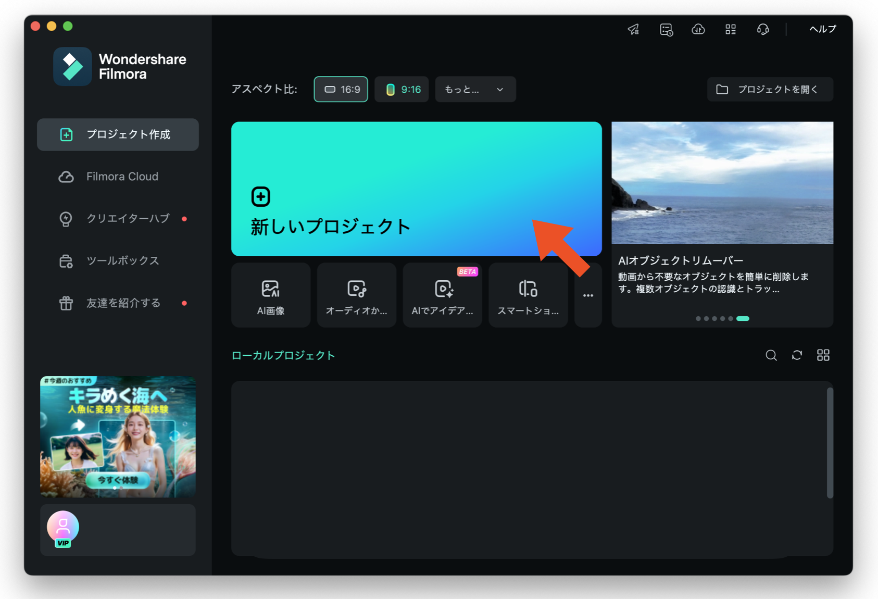Open the オーディオか... tool

(357, 295)
